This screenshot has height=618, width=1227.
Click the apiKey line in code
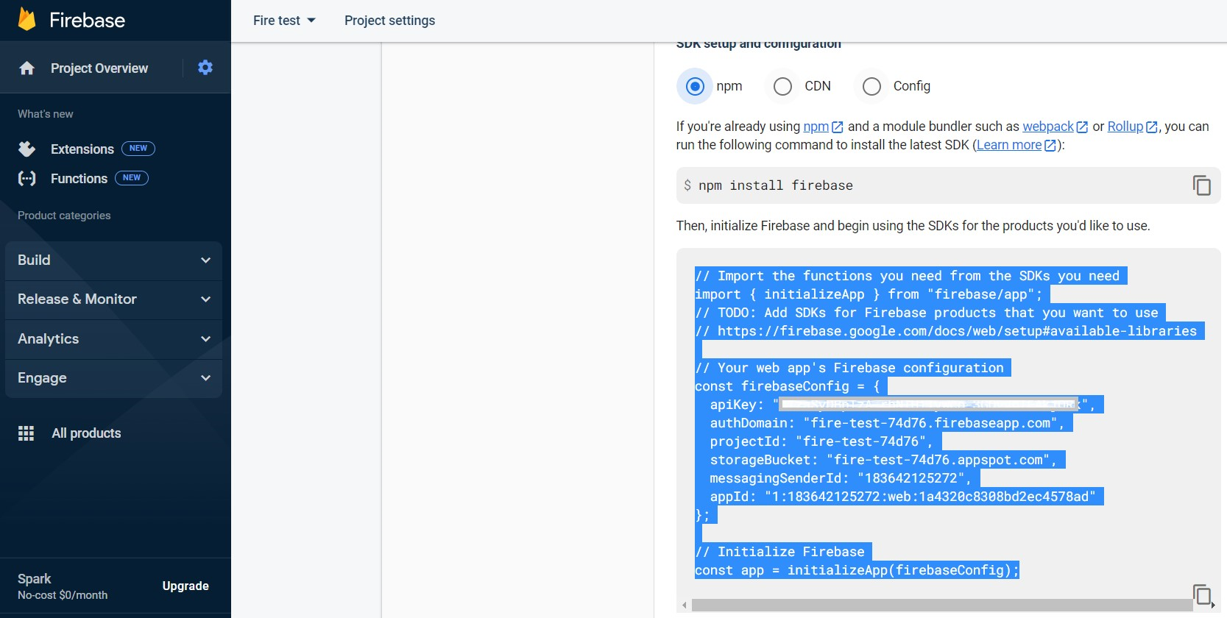click(902, 405)
